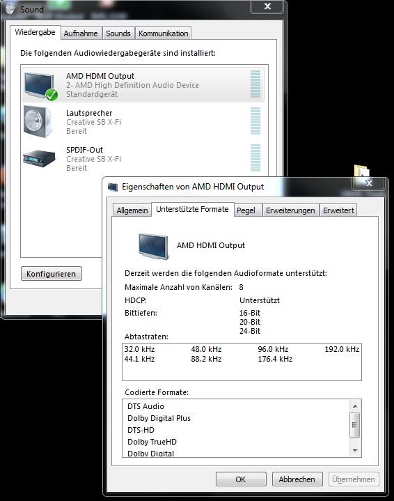Switch to the Erweitert tab
The image size is (394, 501).
pos(338,210)
